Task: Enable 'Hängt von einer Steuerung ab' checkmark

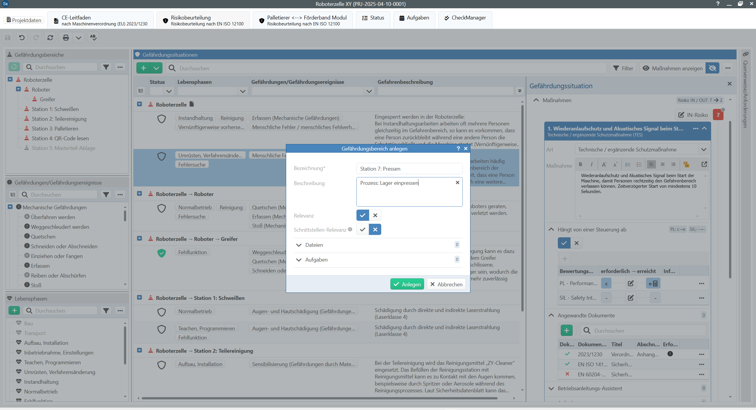Action: coord(564,243)
